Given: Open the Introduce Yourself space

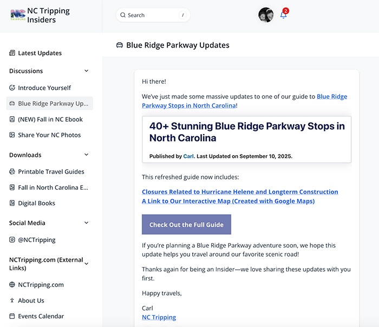Looking at the screenshot, I should click(x=44, y=88).
